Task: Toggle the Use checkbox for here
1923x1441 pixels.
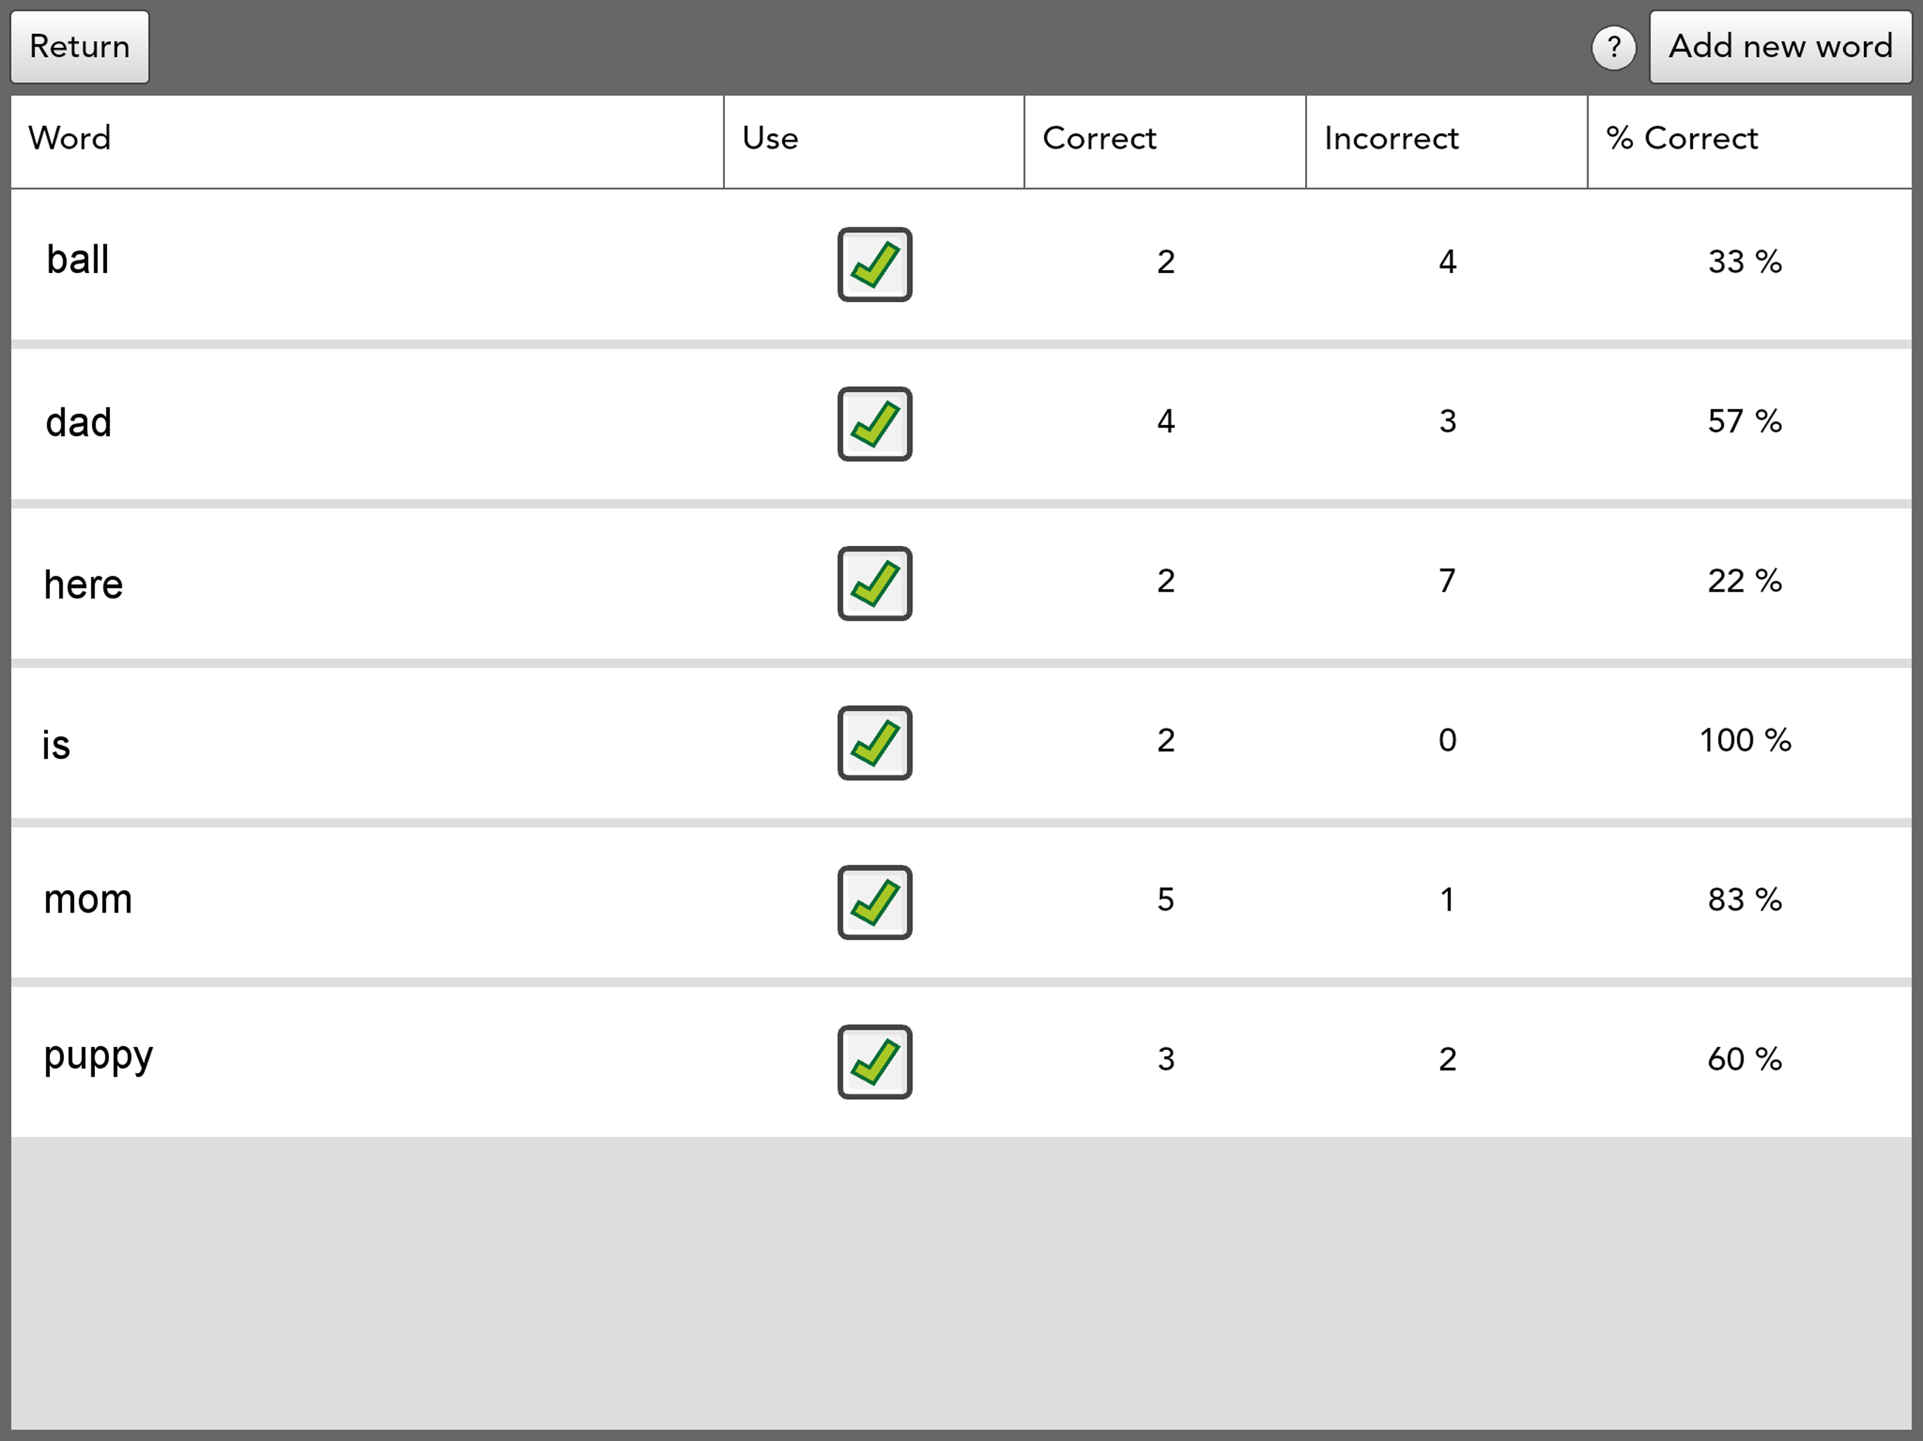Action: 874,583
